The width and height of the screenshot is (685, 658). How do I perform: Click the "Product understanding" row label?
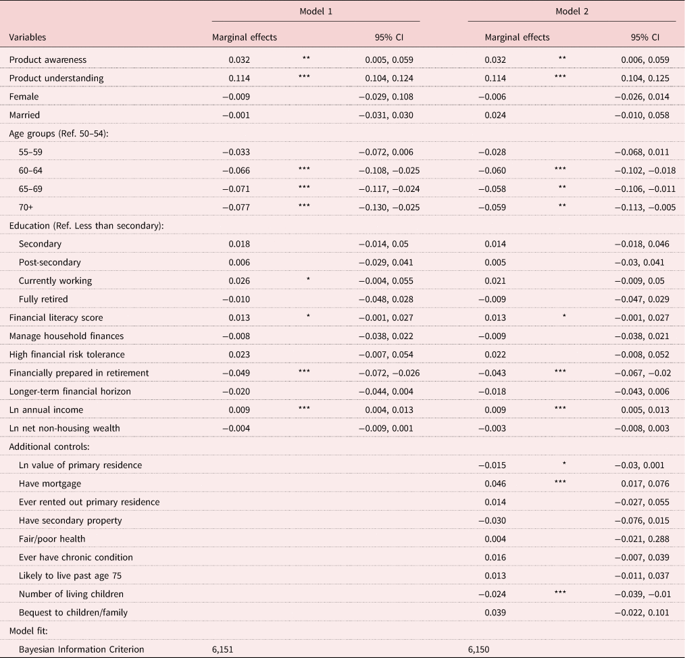click(56, 78)
